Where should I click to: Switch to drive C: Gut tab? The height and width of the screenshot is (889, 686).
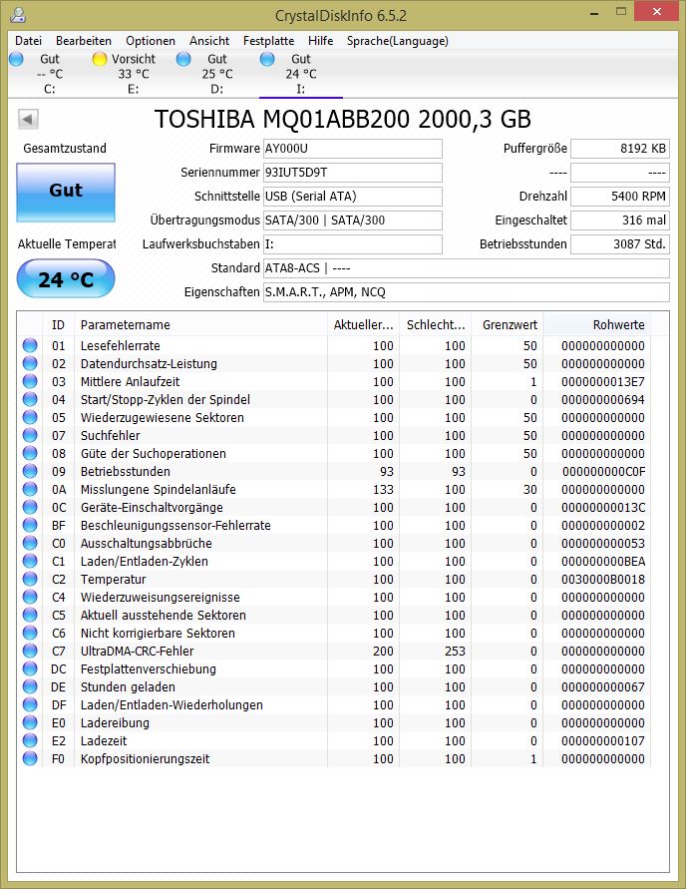pyautogui.click(x=49, y=74)
